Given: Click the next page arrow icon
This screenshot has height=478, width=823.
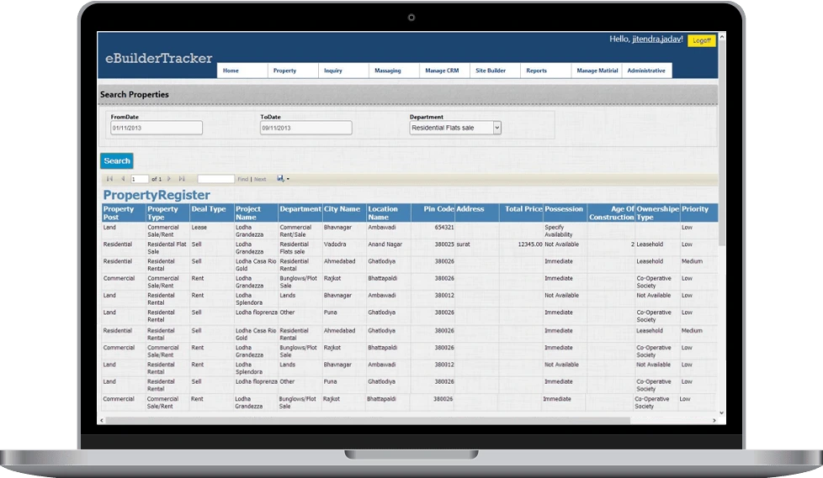Looking at the screenshot, I should (169, 179).
